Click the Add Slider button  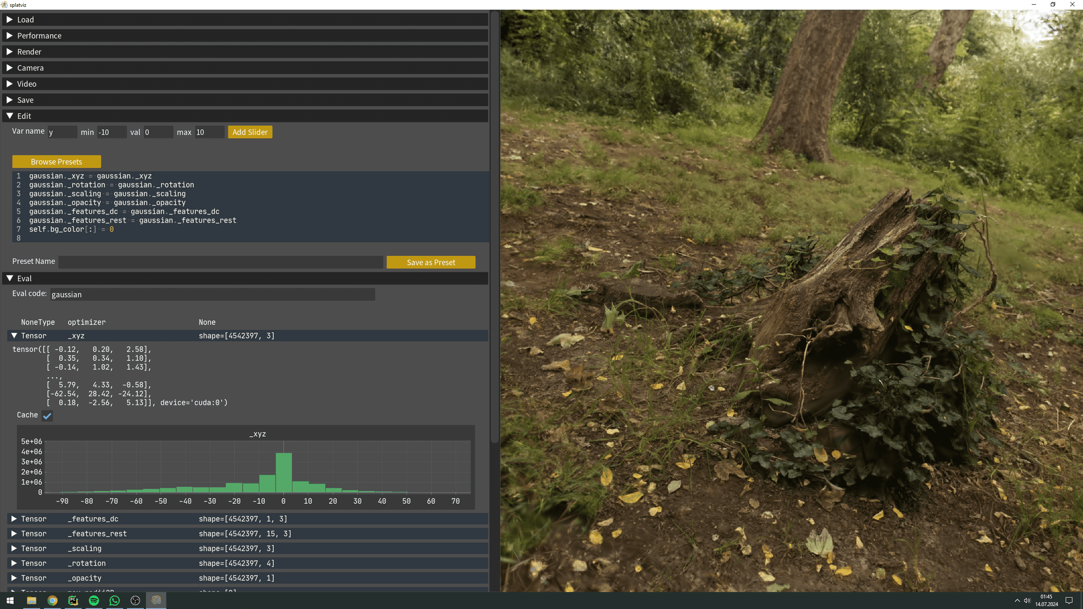click(250, 132)
